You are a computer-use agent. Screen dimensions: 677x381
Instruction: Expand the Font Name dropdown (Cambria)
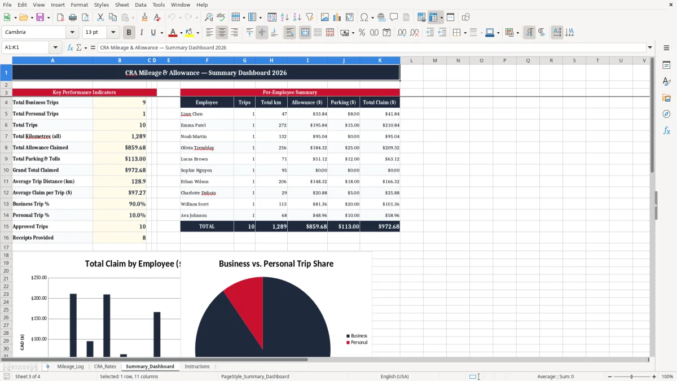click(72, 32)
